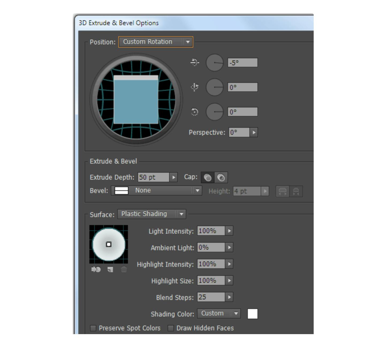Viewport: 387px width, 340px height.
Task: Select the light on the sphere preview
Action: click(x=108, y=244)
